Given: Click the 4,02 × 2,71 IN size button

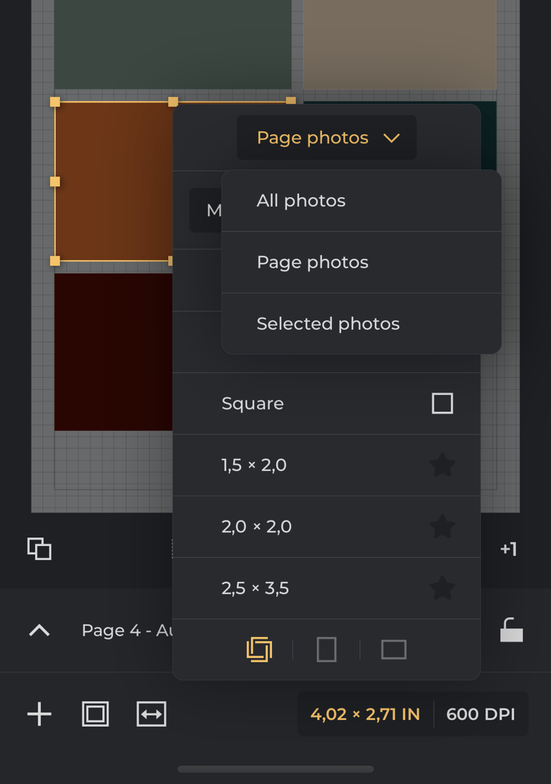Looking at the screenshot, I should tap(365, 714).
